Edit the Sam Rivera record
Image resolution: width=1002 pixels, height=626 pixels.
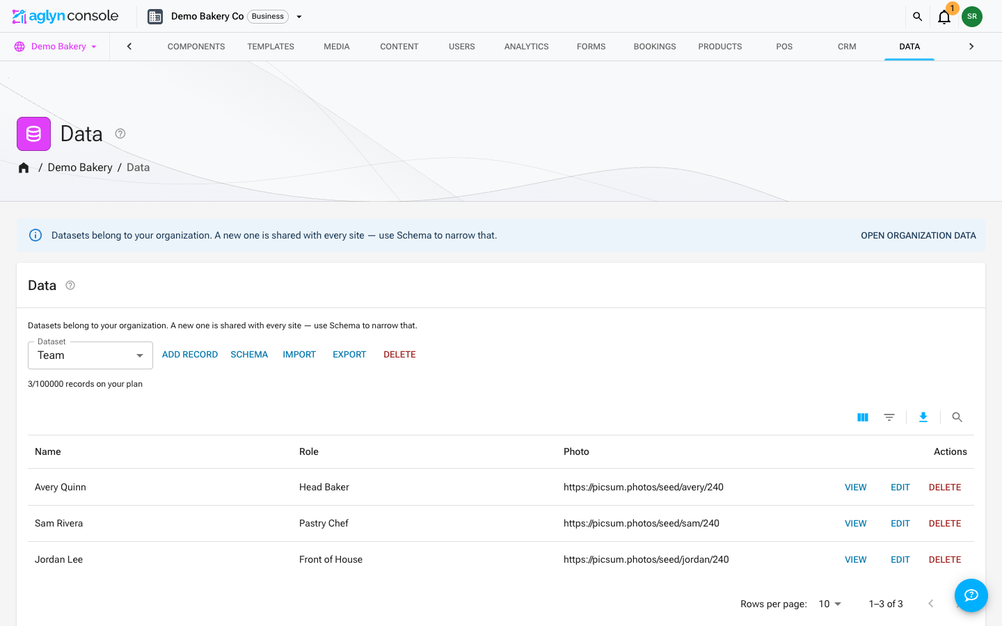pyautogui.click(x=900, y=524)
